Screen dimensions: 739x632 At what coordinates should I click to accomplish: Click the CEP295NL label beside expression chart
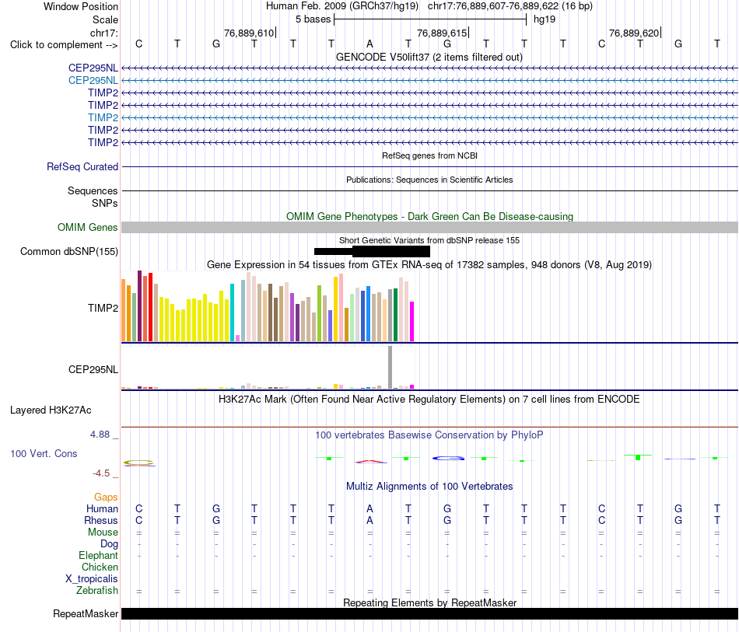[x=93, y=370]
